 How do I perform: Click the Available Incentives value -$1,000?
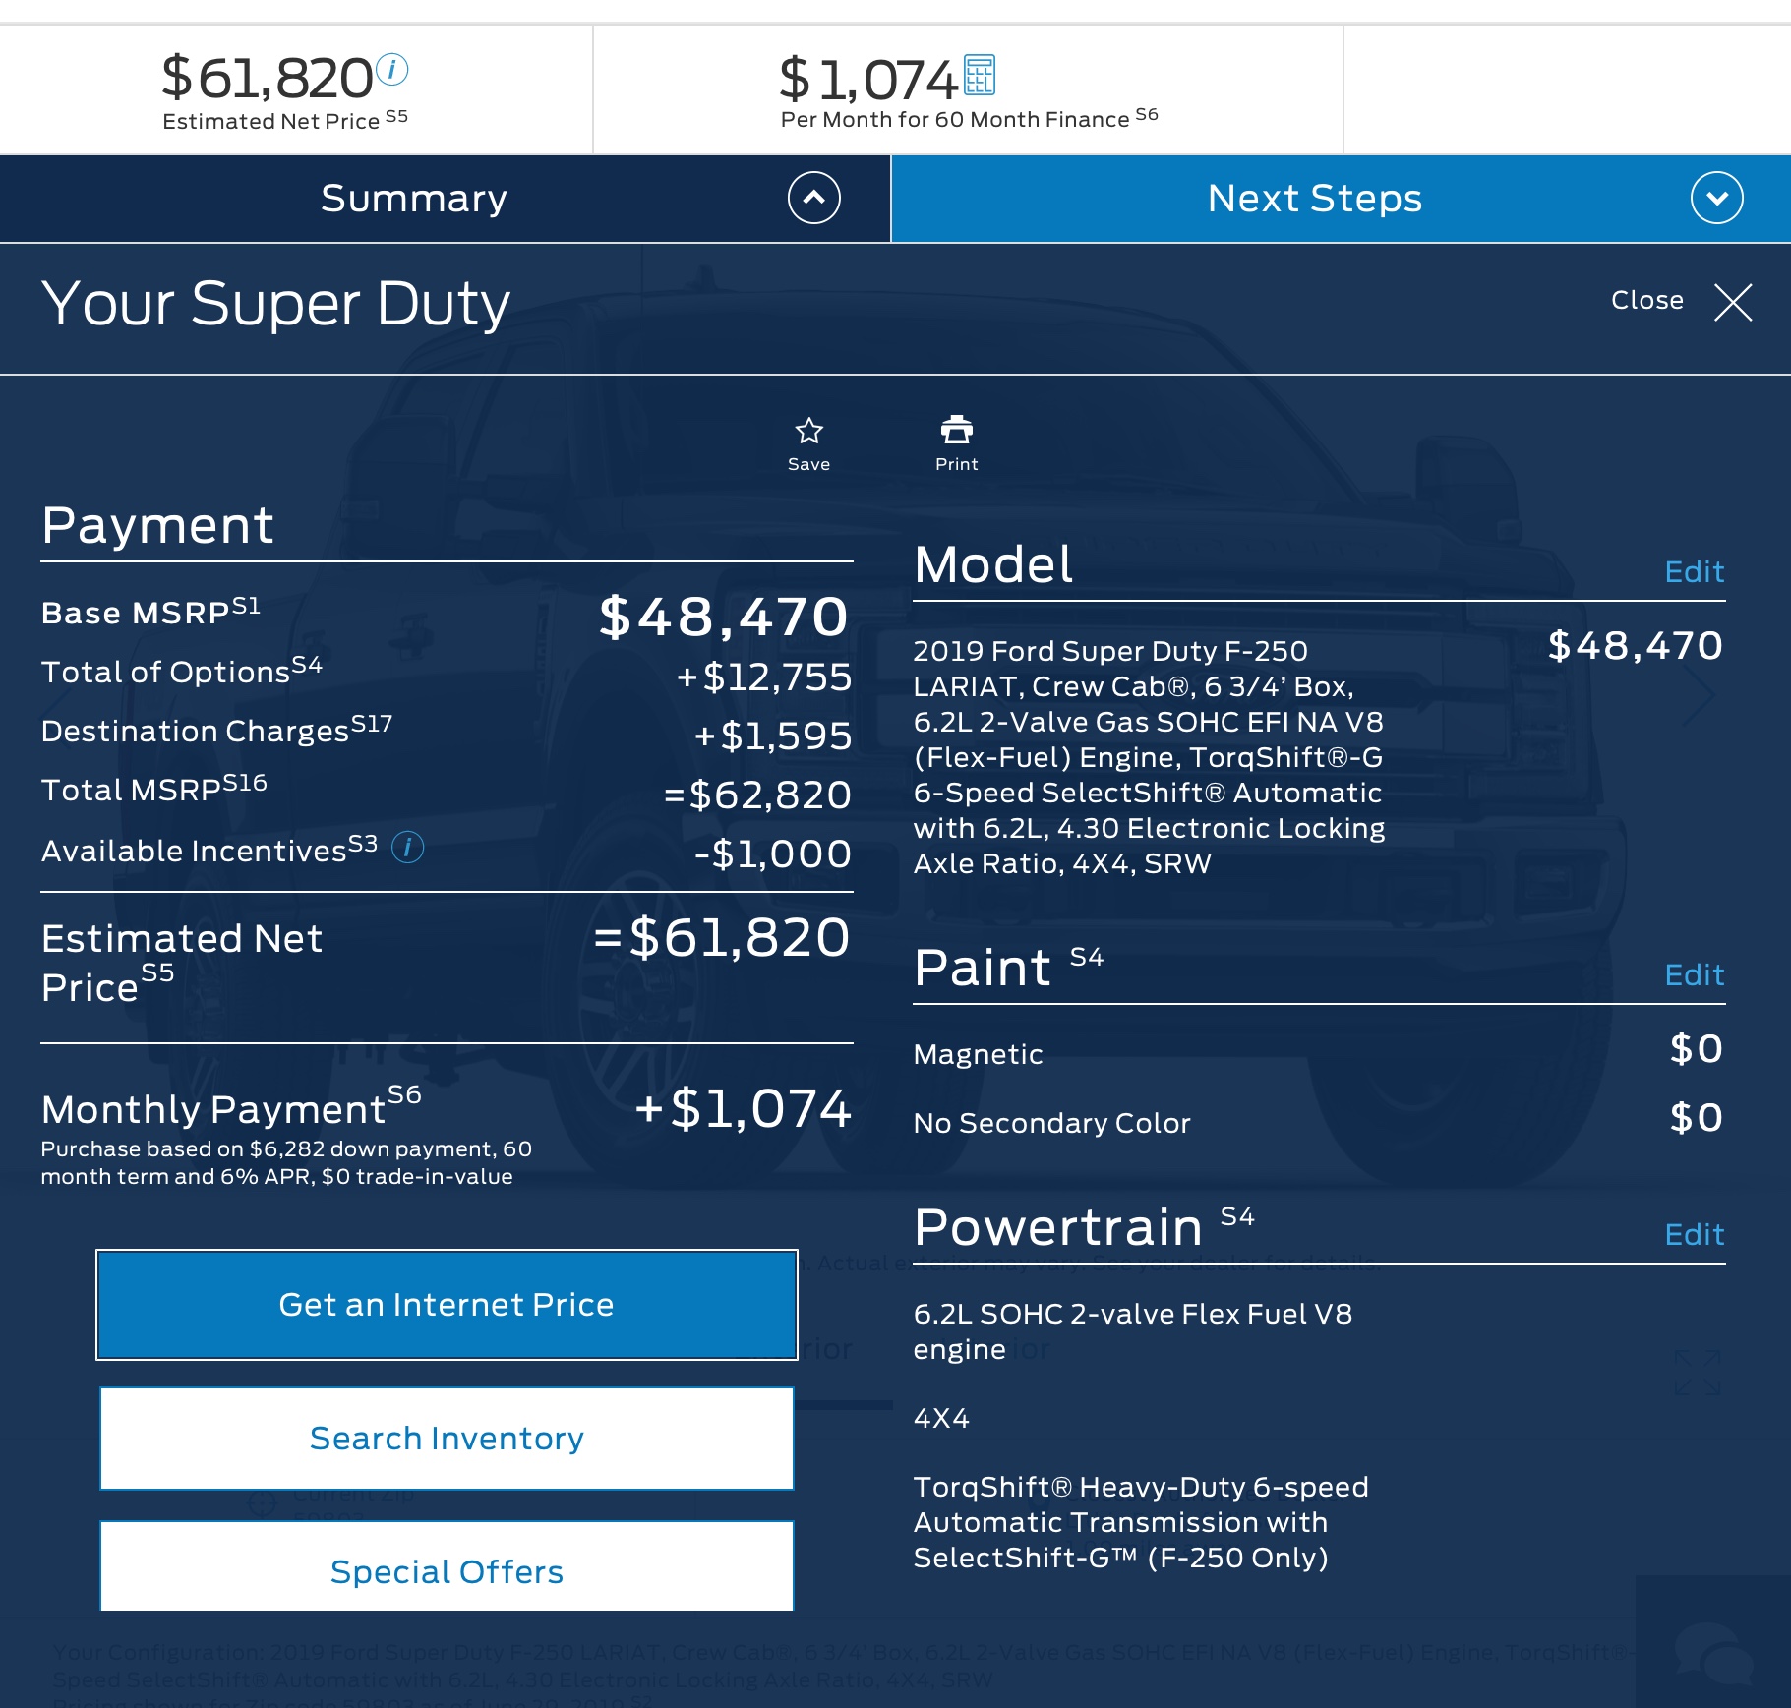[x=772, y=854]
